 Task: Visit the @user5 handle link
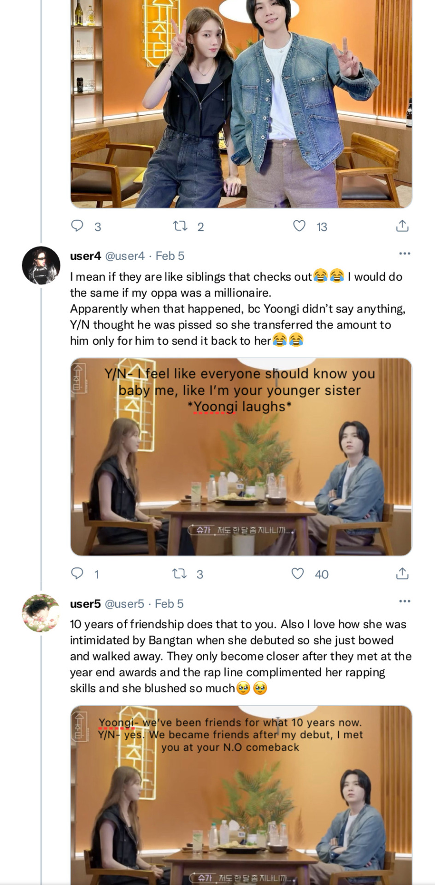click(124, 603)
